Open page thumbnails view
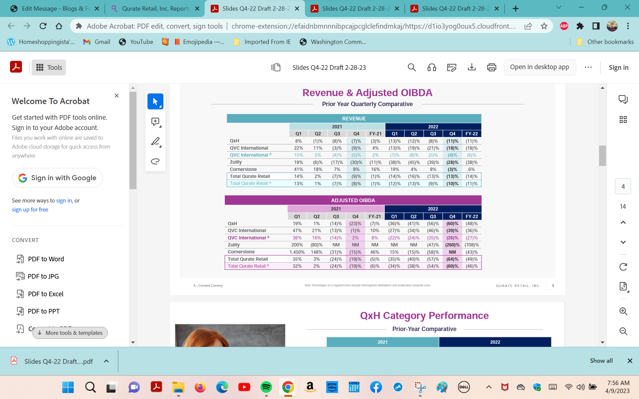 click(623, 119)
